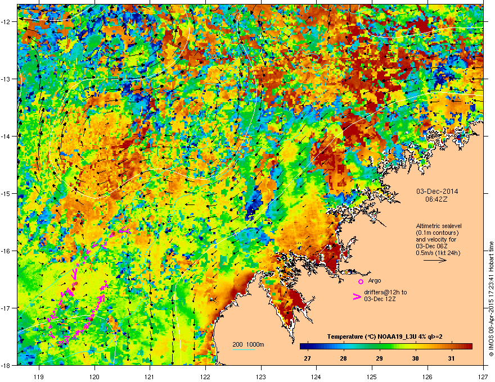Click the longitude label 124
Screen dimensions: 495x382
click(x=316, y=376)
